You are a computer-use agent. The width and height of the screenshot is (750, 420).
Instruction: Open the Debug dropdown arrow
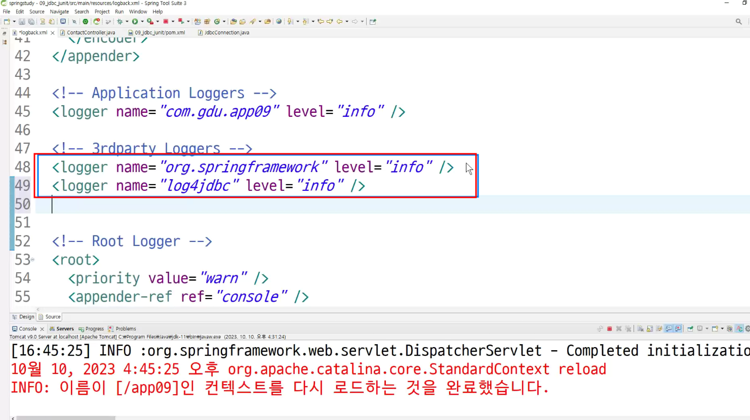click(127, 21)
